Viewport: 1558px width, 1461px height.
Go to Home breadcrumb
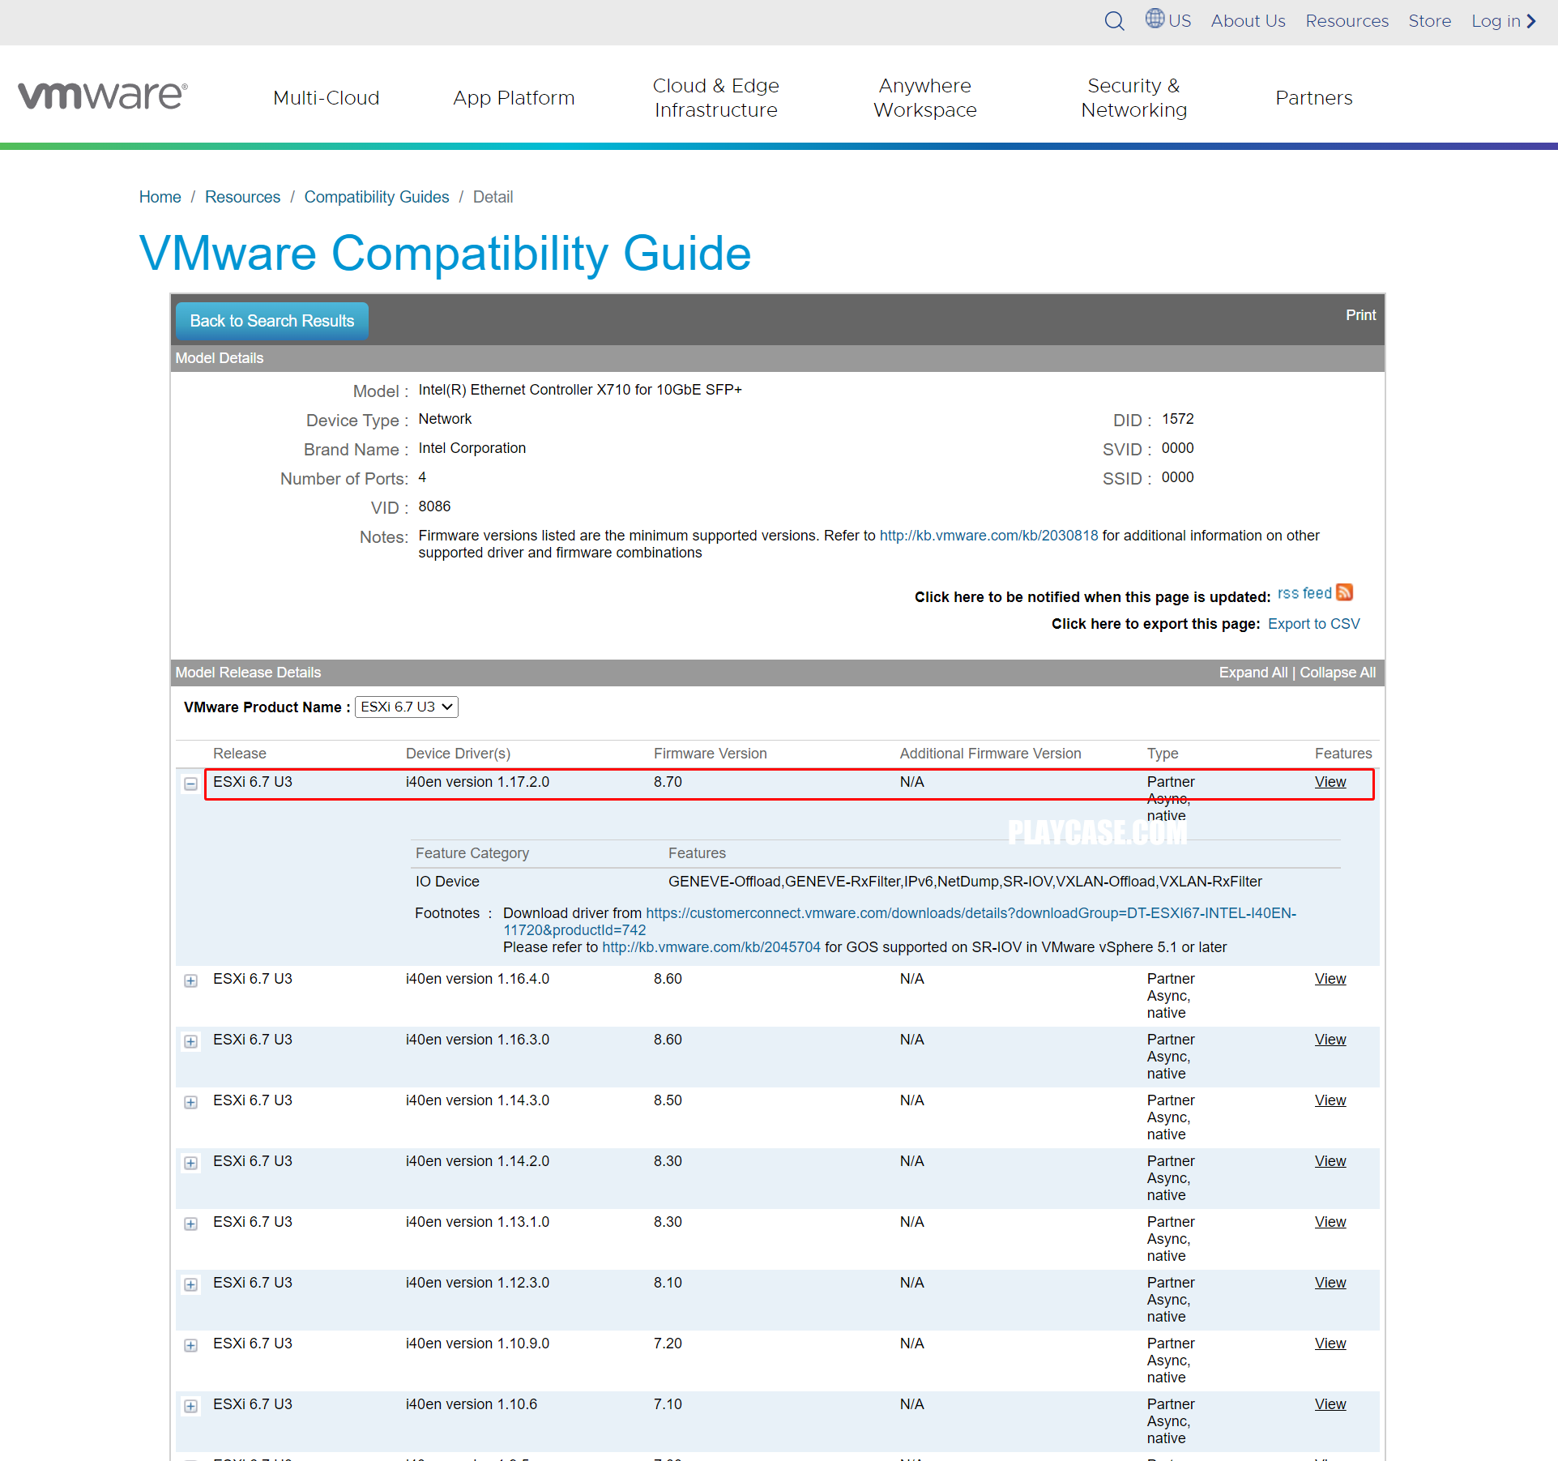pos(160,197)
